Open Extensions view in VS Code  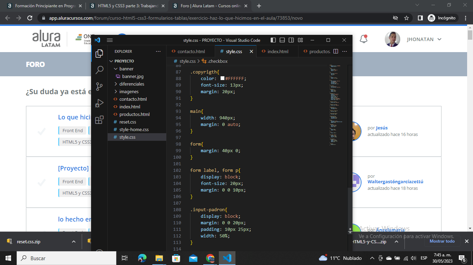coord(99,120)
